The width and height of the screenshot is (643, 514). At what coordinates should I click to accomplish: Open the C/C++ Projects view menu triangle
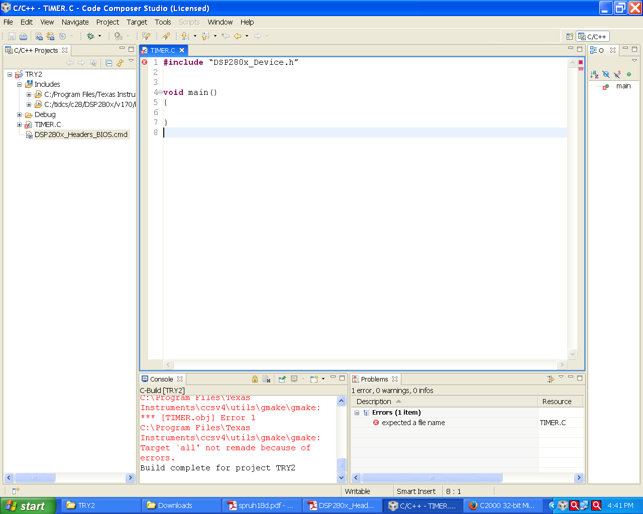131,61
